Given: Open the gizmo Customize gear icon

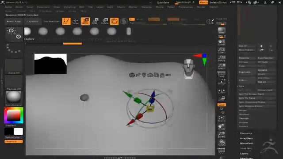Looking at the screenshot, I should pyautogui.click(x=132, y=75).
